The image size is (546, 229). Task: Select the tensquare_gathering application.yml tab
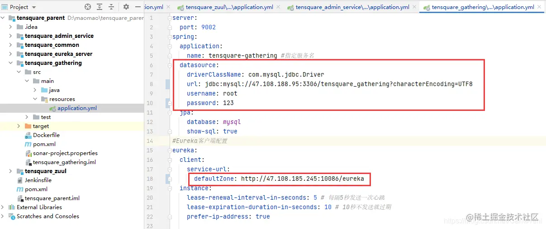coord(483,7)
